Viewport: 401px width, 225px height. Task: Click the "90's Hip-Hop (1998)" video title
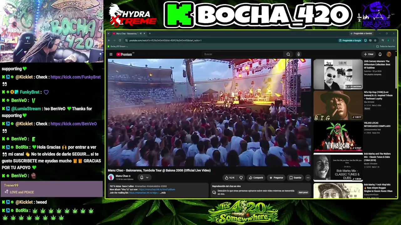pos(378,95)
